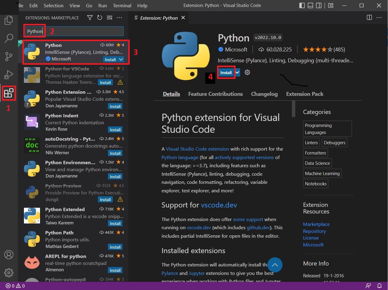388x290 pixels.
Task: Open the Marketplace resource link
Action: pos(316,224)
